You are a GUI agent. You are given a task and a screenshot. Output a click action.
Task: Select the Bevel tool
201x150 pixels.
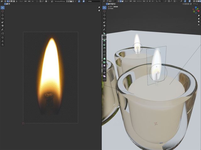click(104, 48)
